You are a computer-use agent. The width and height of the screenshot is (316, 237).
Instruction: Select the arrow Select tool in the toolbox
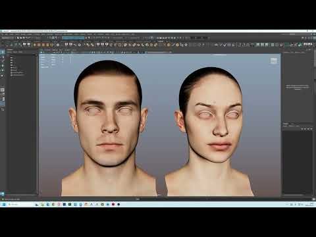[x=3, y=52]
